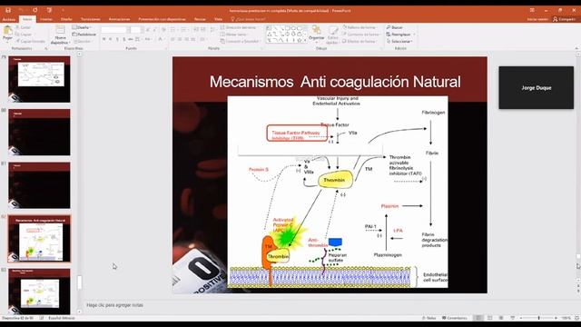Click the start-from-beginning icon in the quick access toolbar

point(49,10)
